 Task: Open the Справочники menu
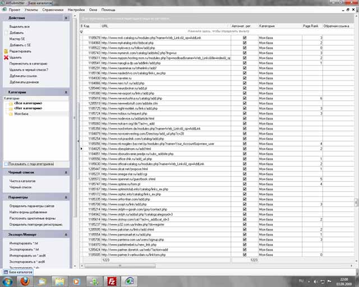pos(53,10)
